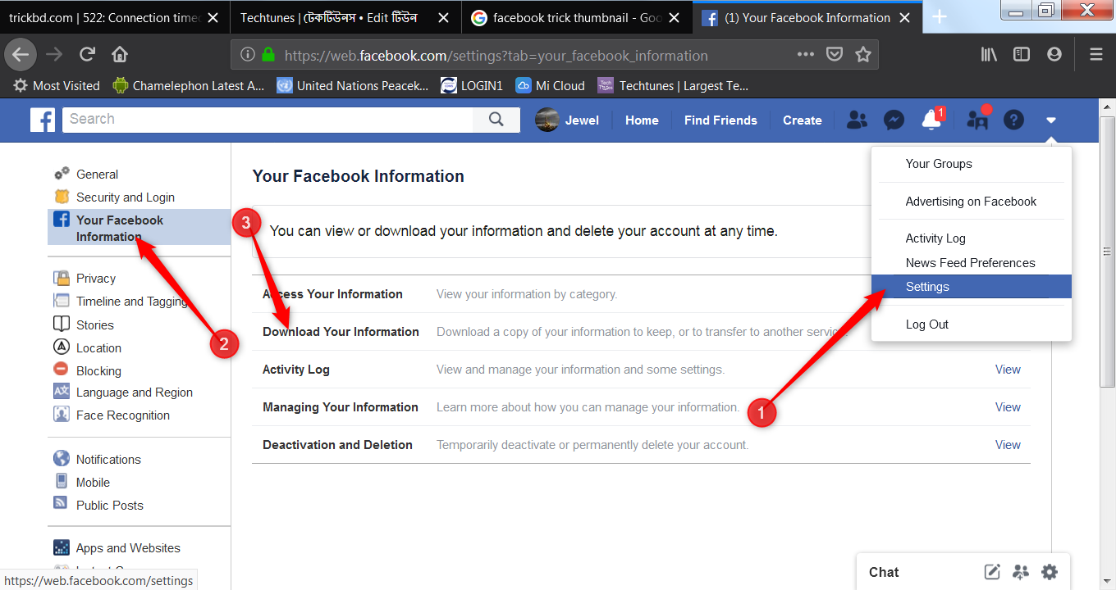Open the LOGIN1 bookmark
1116x590 pixels.
pos(472,85)
